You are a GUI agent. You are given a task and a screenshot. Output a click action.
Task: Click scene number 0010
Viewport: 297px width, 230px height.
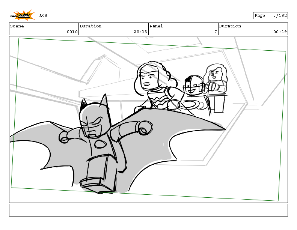point(72,32)
